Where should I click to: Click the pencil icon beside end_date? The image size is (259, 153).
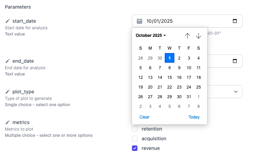(x=8, y=61)
